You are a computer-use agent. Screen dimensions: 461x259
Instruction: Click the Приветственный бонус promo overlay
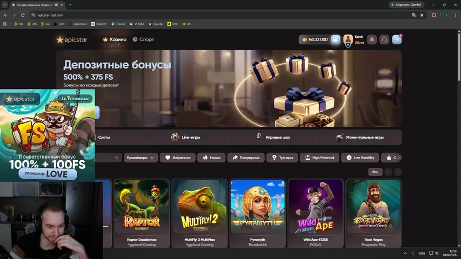48,135
